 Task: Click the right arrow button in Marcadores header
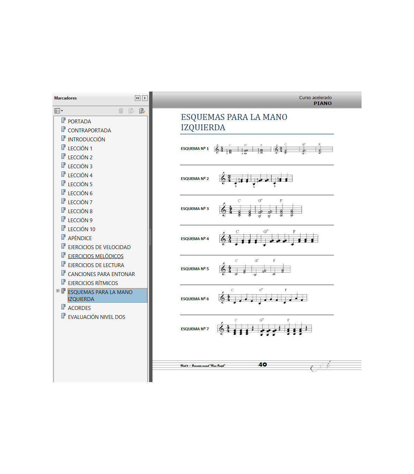[x=145, y=98]
